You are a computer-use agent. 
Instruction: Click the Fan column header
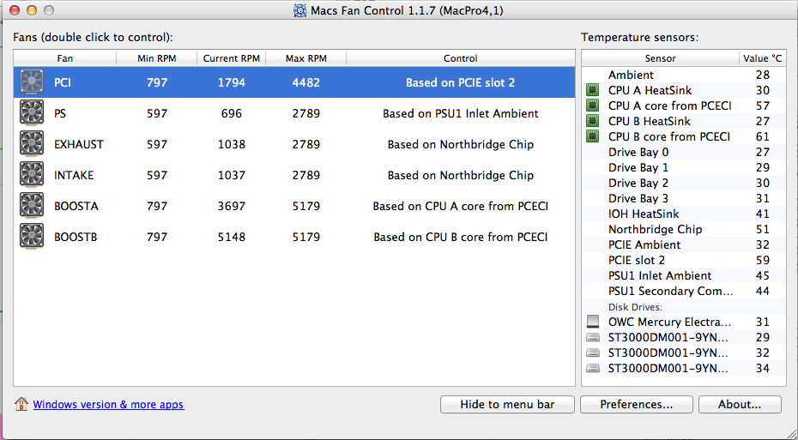65,58
